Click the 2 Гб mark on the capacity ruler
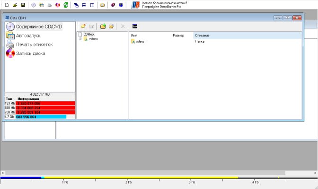Screen dimensions: 318x189 [128, 182]
